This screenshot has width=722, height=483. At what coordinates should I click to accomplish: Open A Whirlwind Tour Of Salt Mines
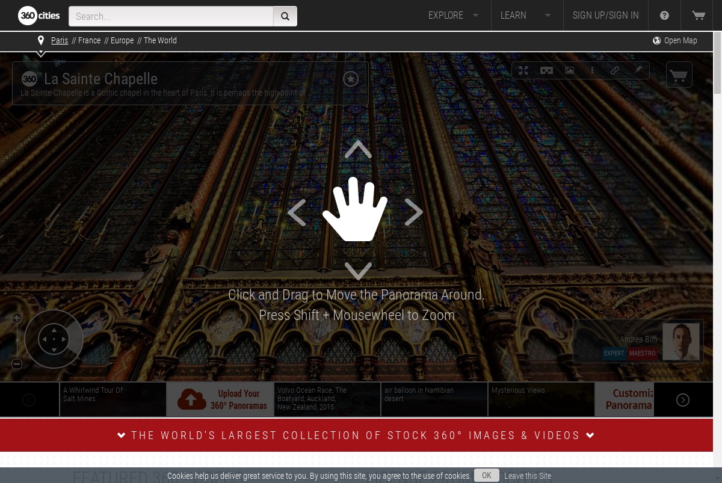[x=113, y=399]
